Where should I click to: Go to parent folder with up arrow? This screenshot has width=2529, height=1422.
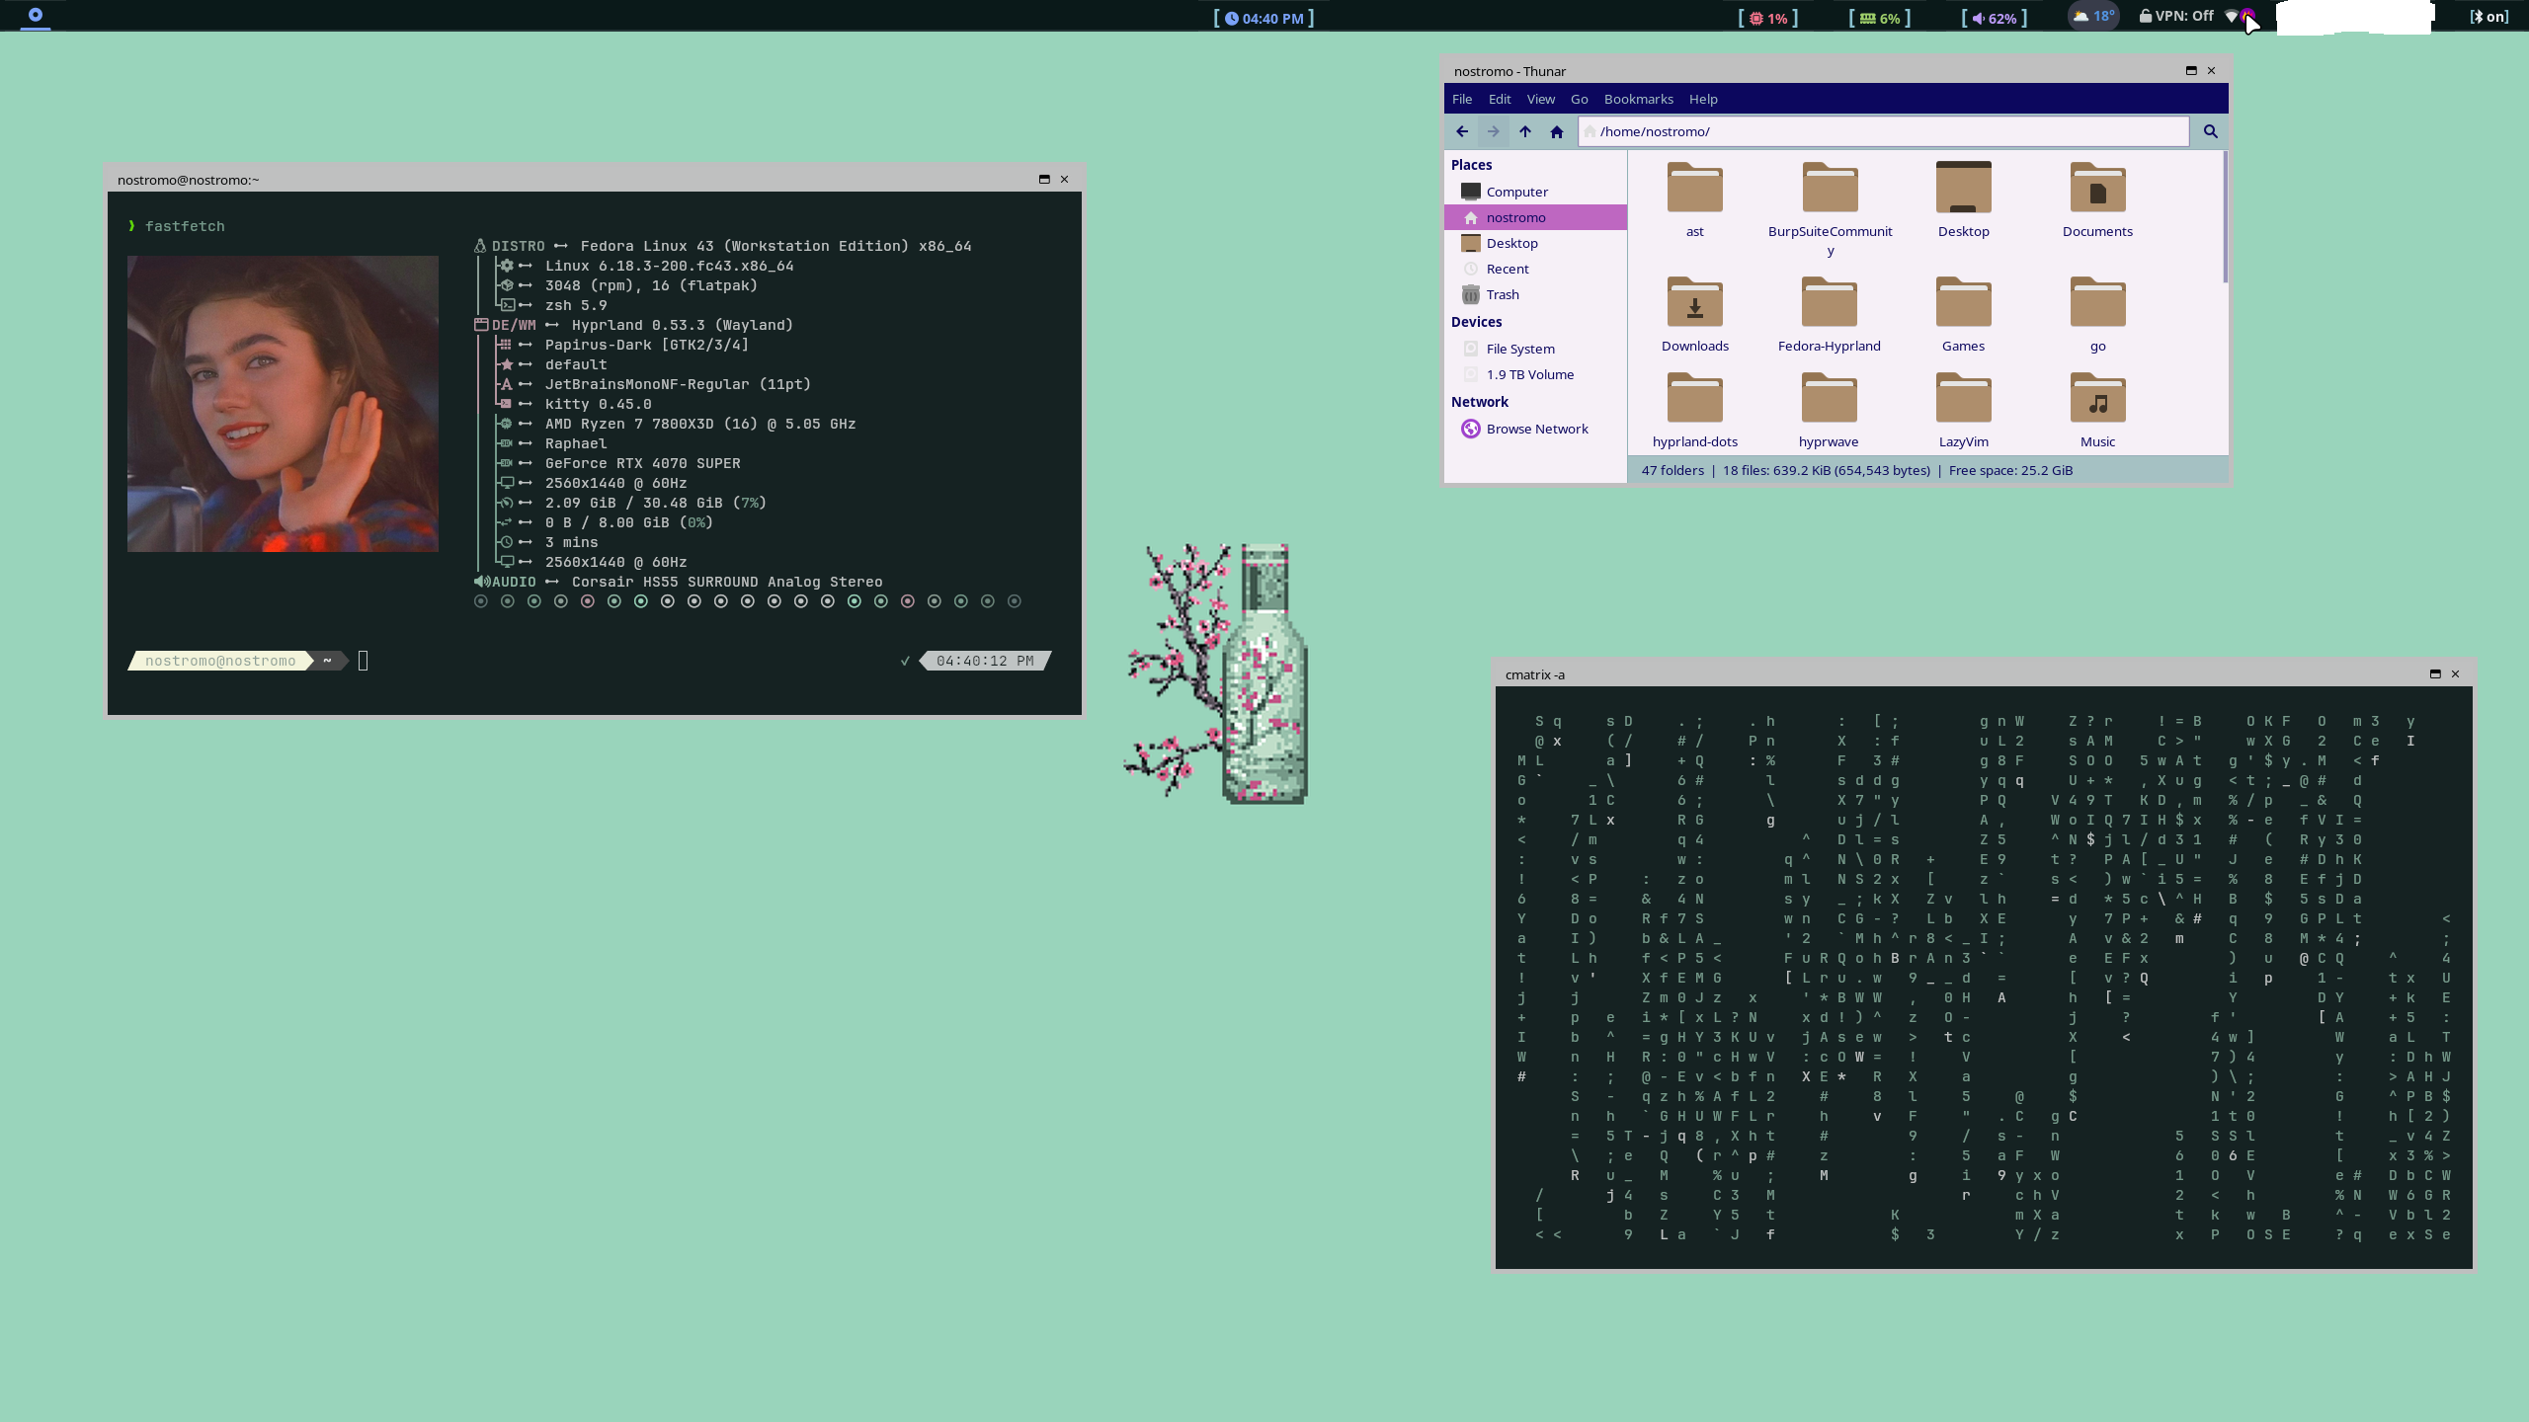pos(1525,131)
